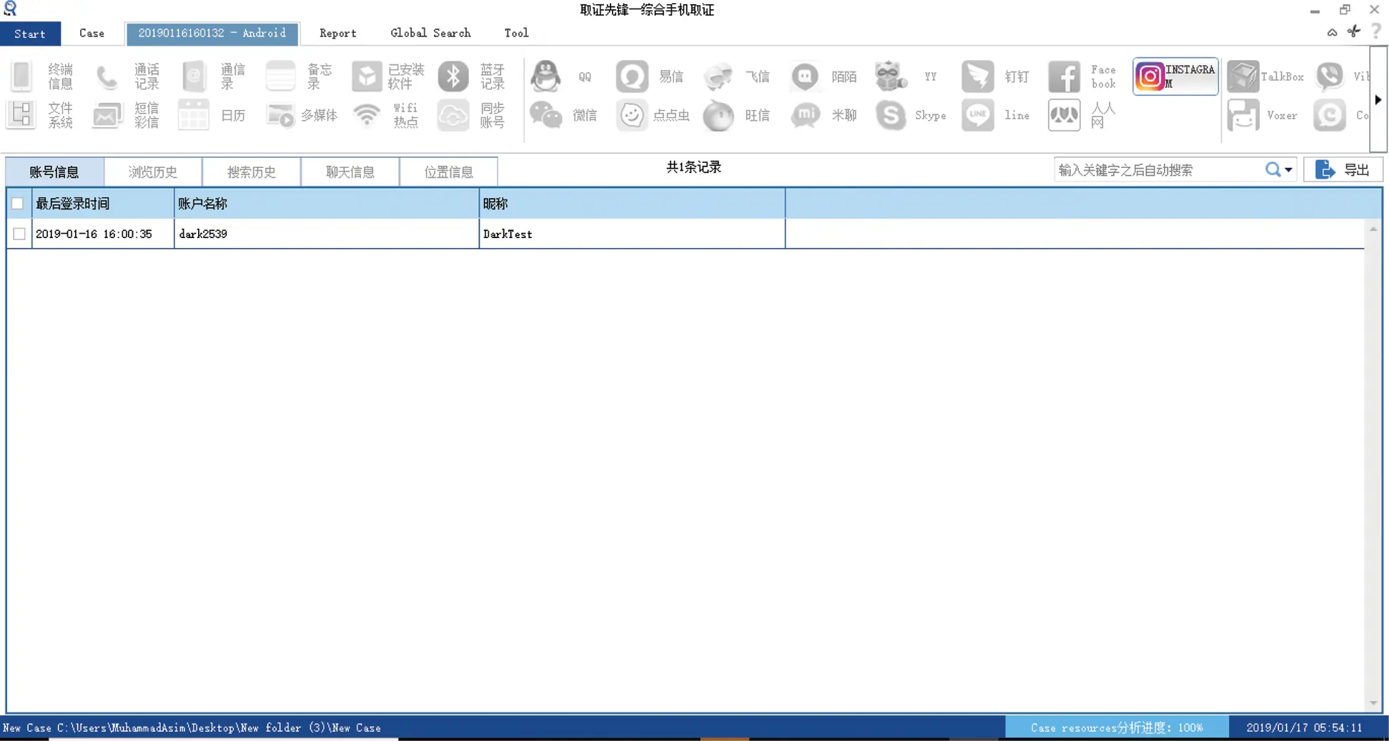Click the magnifier search button
The image size is (1389, 741).
tap(1272, 170)
